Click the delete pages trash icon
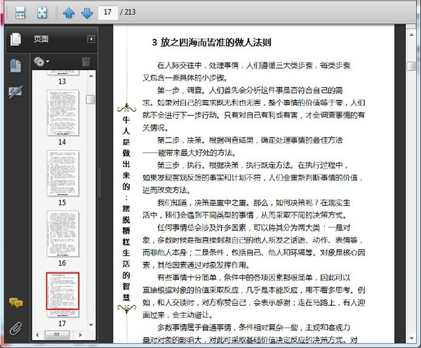 pos(86,62)
